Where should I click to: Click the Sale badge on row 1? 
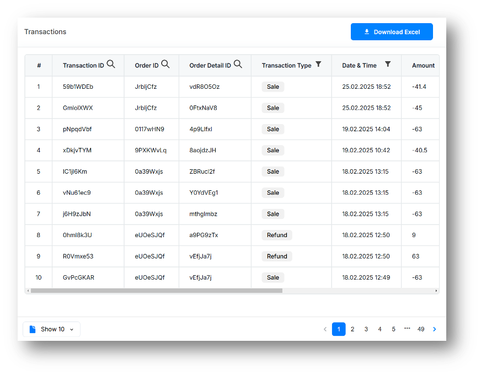tap(272, 87)
